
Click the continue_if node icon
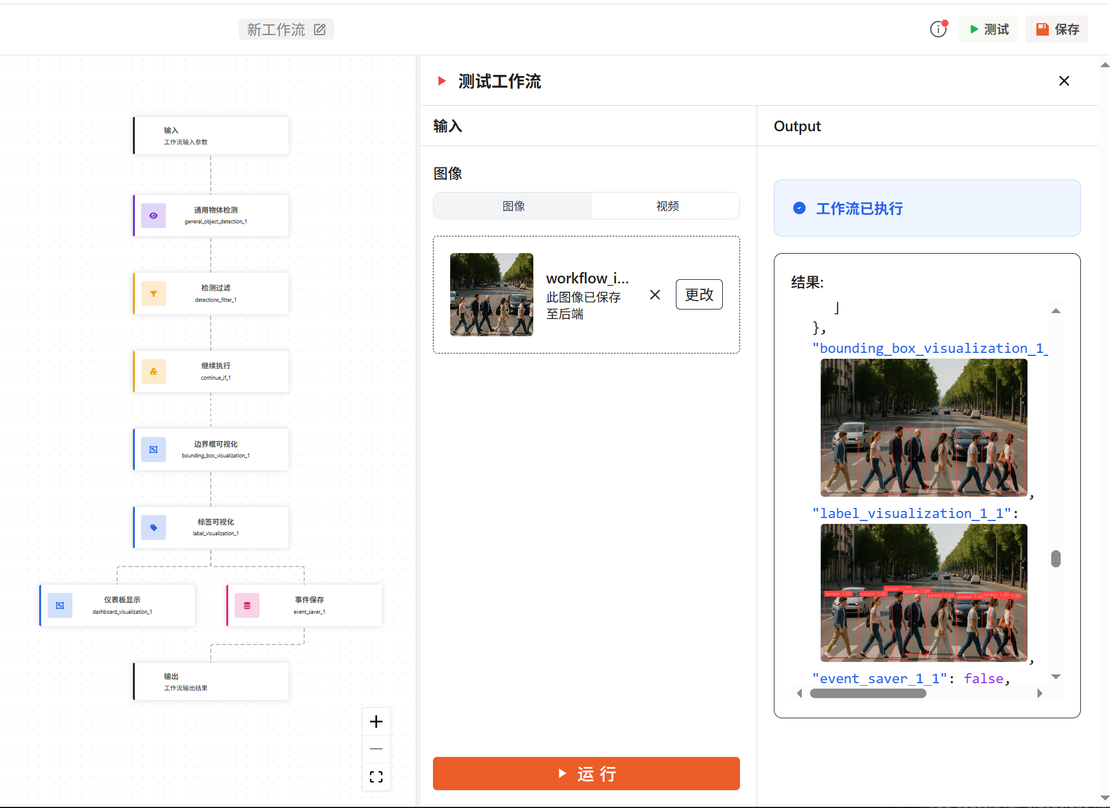click(153, 371)
